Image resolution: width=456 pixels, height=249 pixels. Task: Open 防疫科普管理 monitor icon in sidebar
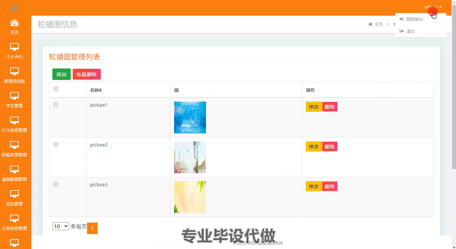(14, 145)
